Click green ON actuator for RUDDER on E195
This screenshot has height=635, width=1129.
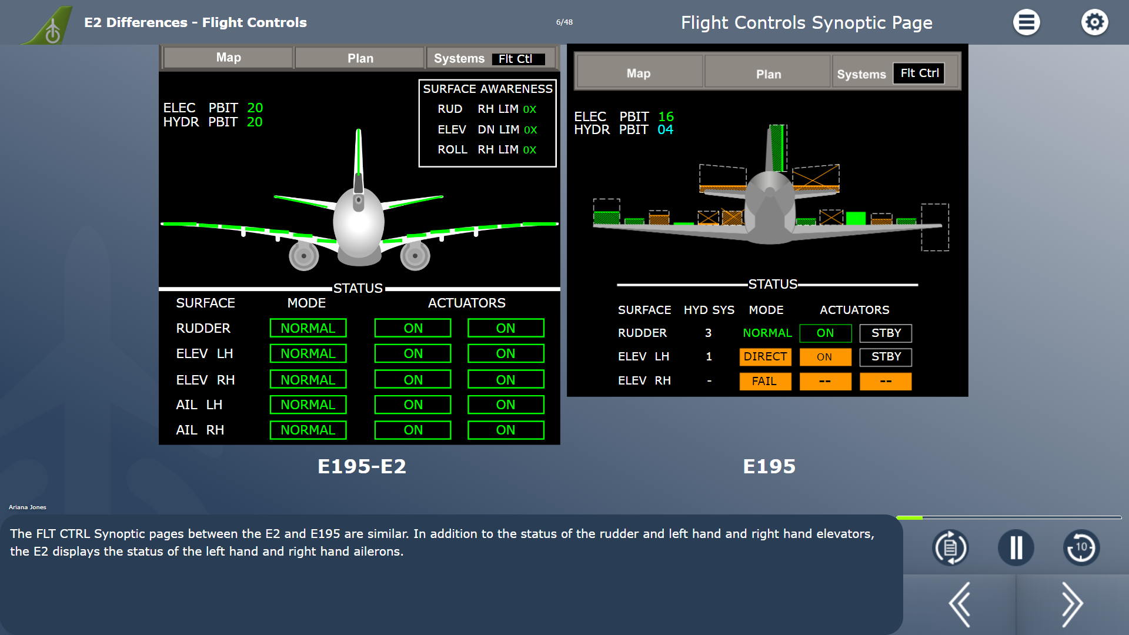[x=825, y=333]
